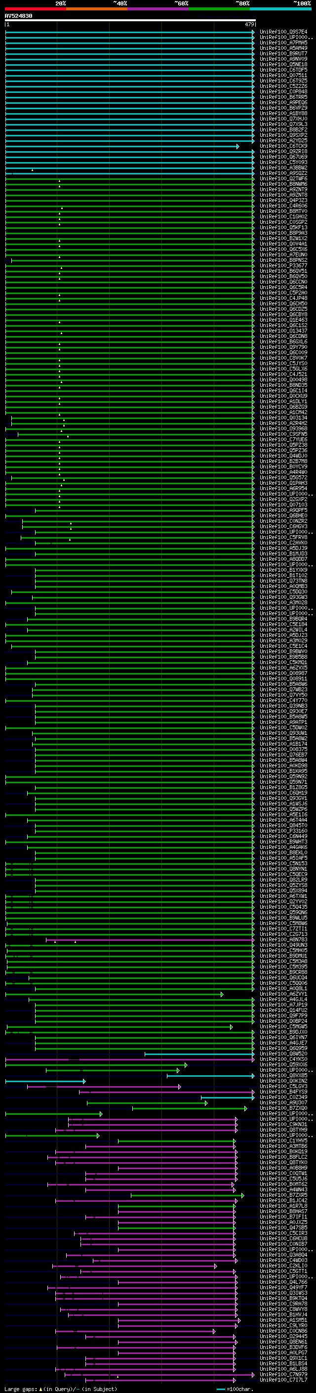Click the white query sequence bar
Viewport: 316px width, 1393px height.
130,21
